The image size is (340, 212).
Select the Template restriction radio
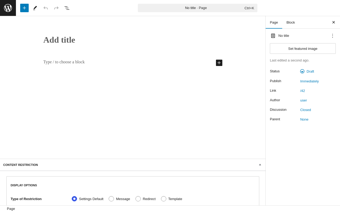coord(164,199)
